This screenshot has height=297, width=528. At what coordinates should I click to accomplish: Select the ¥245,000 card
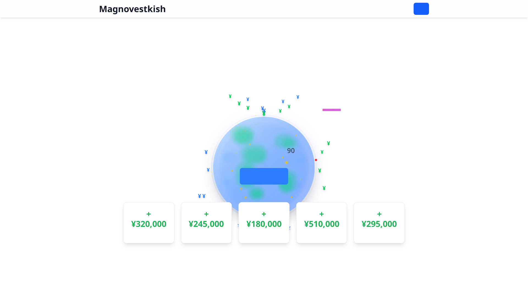click(206, 222)
